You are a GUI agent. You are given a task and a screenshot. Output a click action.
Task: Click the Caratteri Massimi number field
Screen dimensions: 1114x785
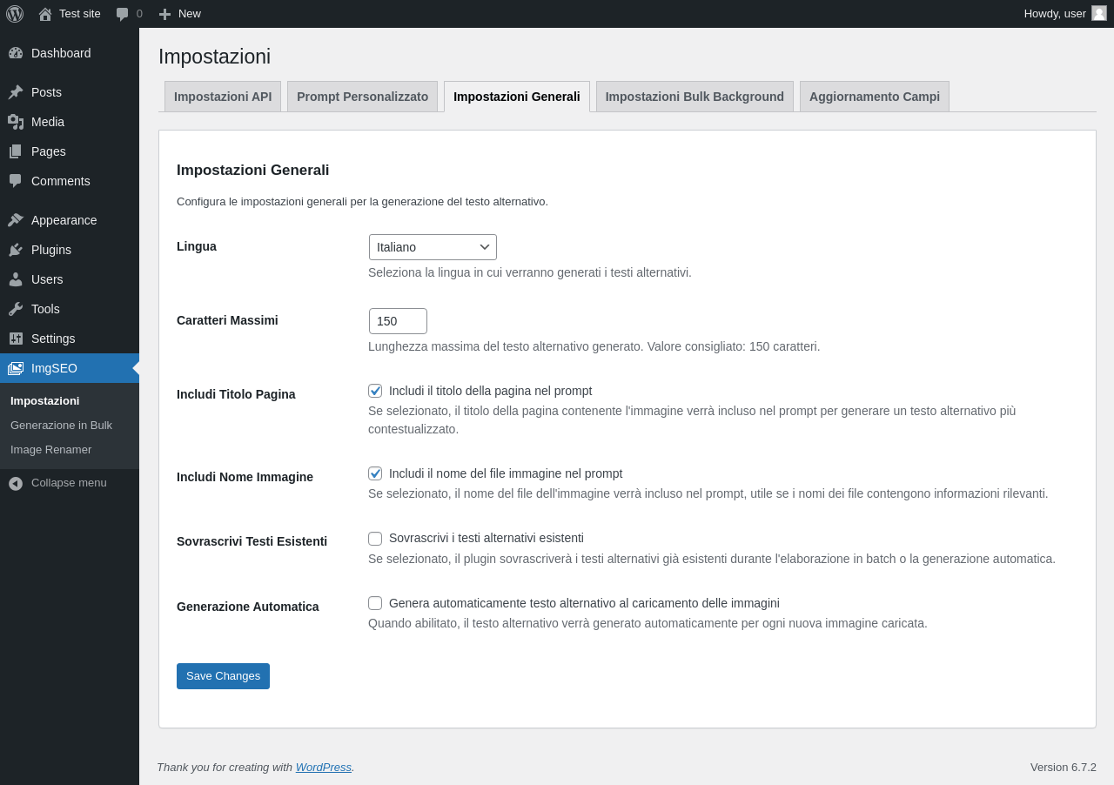(398, 321)
